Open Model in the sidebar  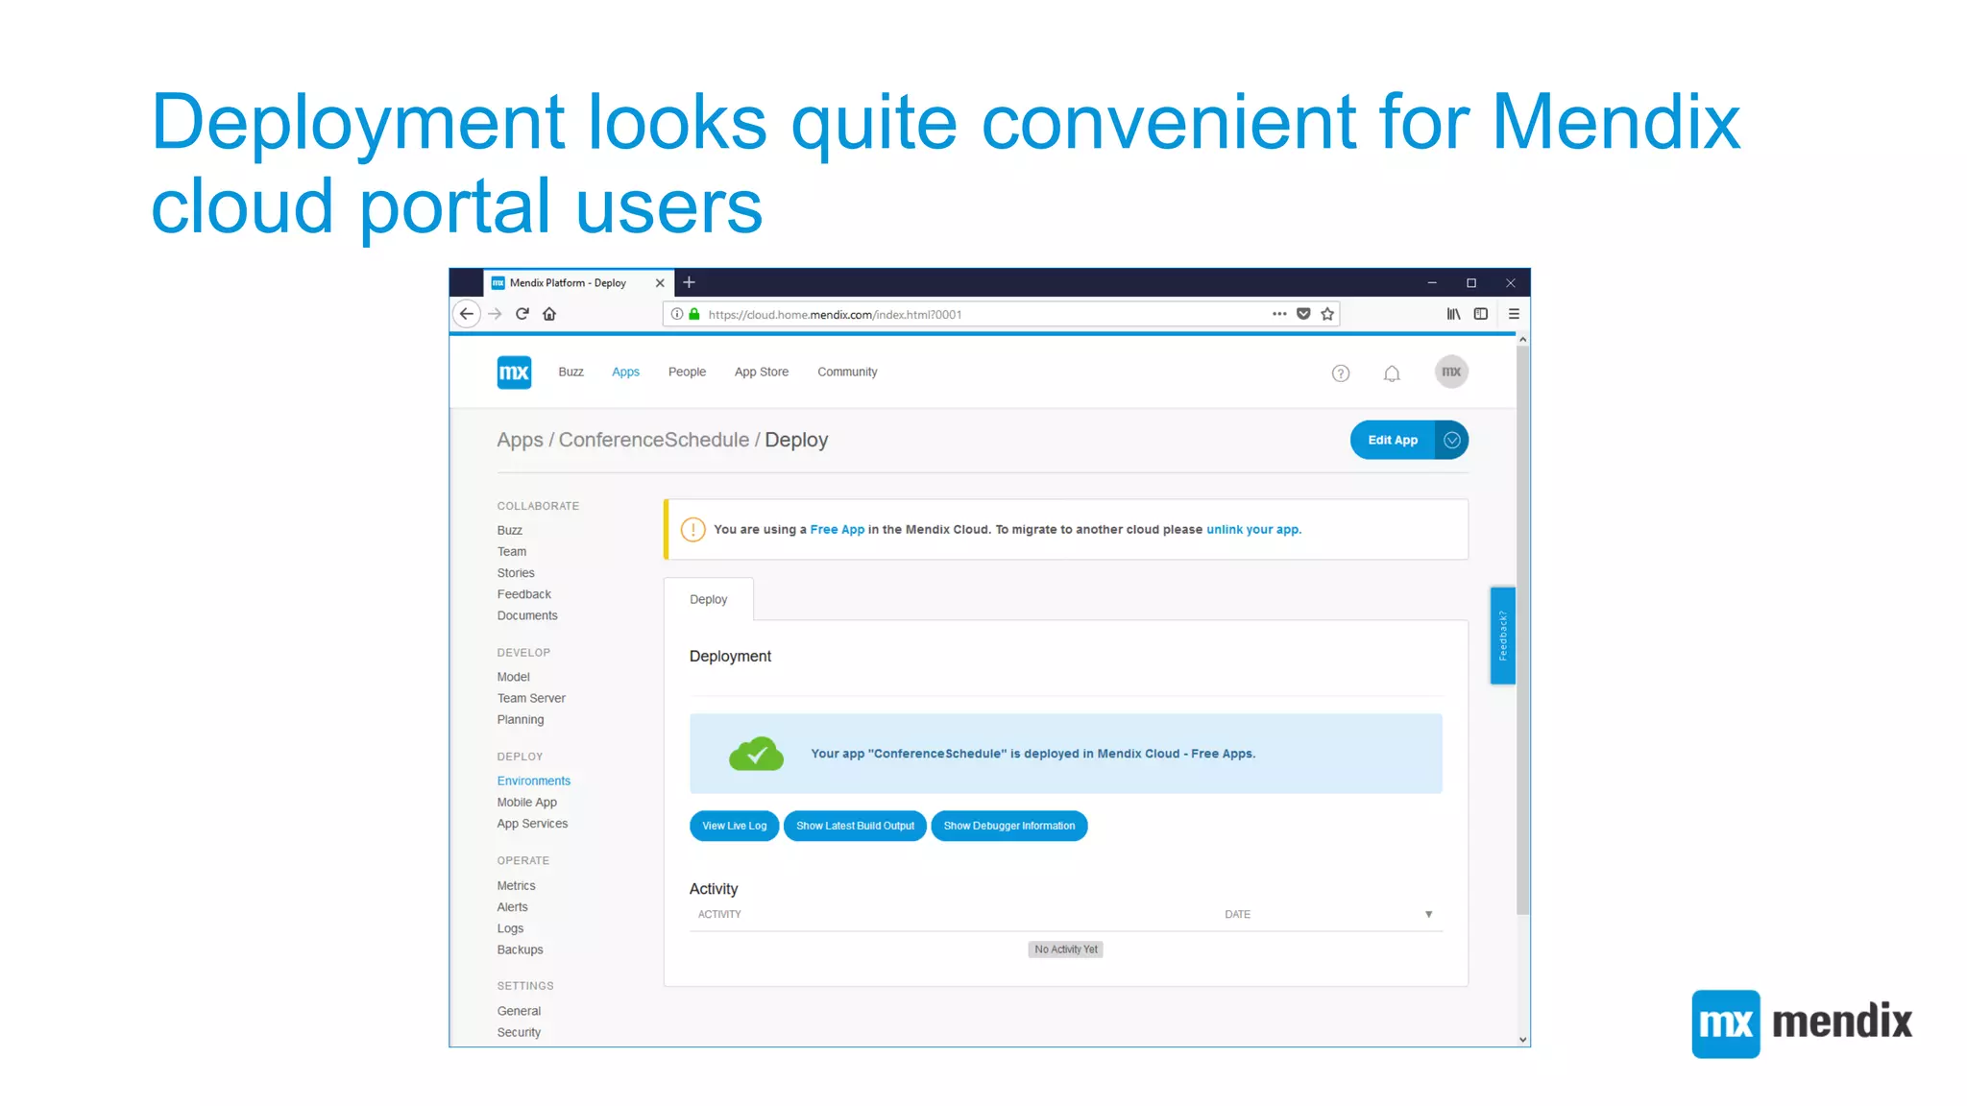click(x=514, y=677)
